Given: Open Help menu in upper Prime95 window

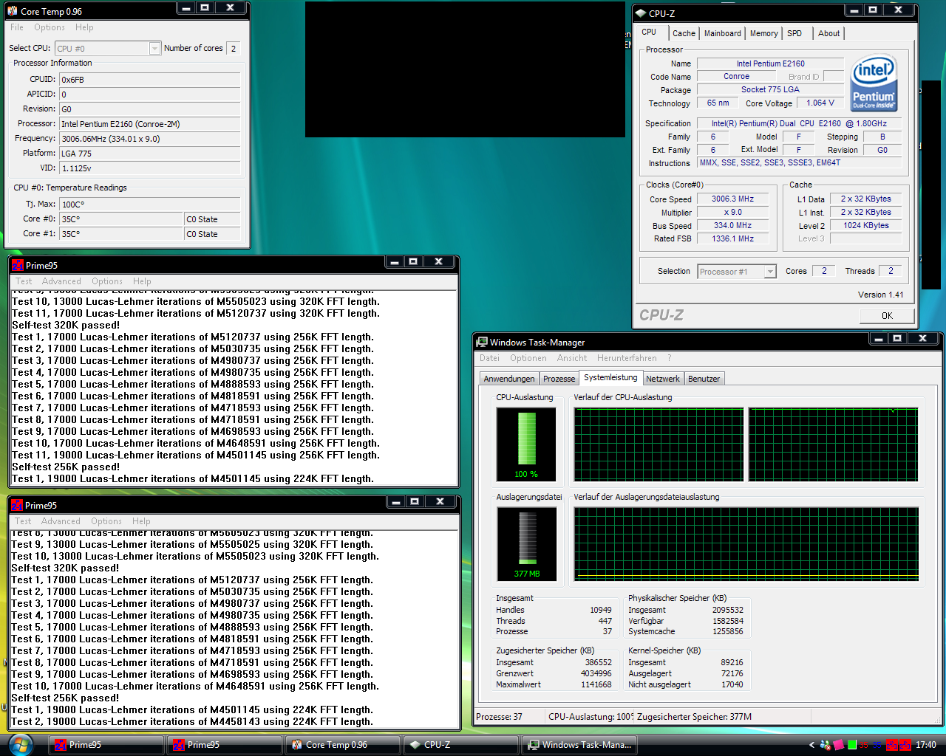Looking at the screenshot, I should pyautogui.click(x=142, y=281).
